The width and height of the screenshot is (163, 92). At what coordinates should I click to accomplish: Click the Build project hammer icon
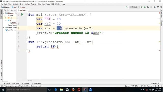(126, 7)
